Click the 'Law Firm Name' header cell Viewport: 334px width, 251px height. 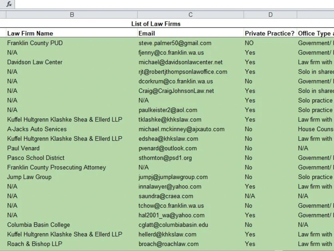click(72, 33)
